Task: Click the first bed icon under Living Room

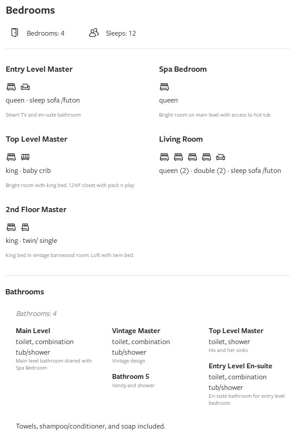Action: click(164, 157)
